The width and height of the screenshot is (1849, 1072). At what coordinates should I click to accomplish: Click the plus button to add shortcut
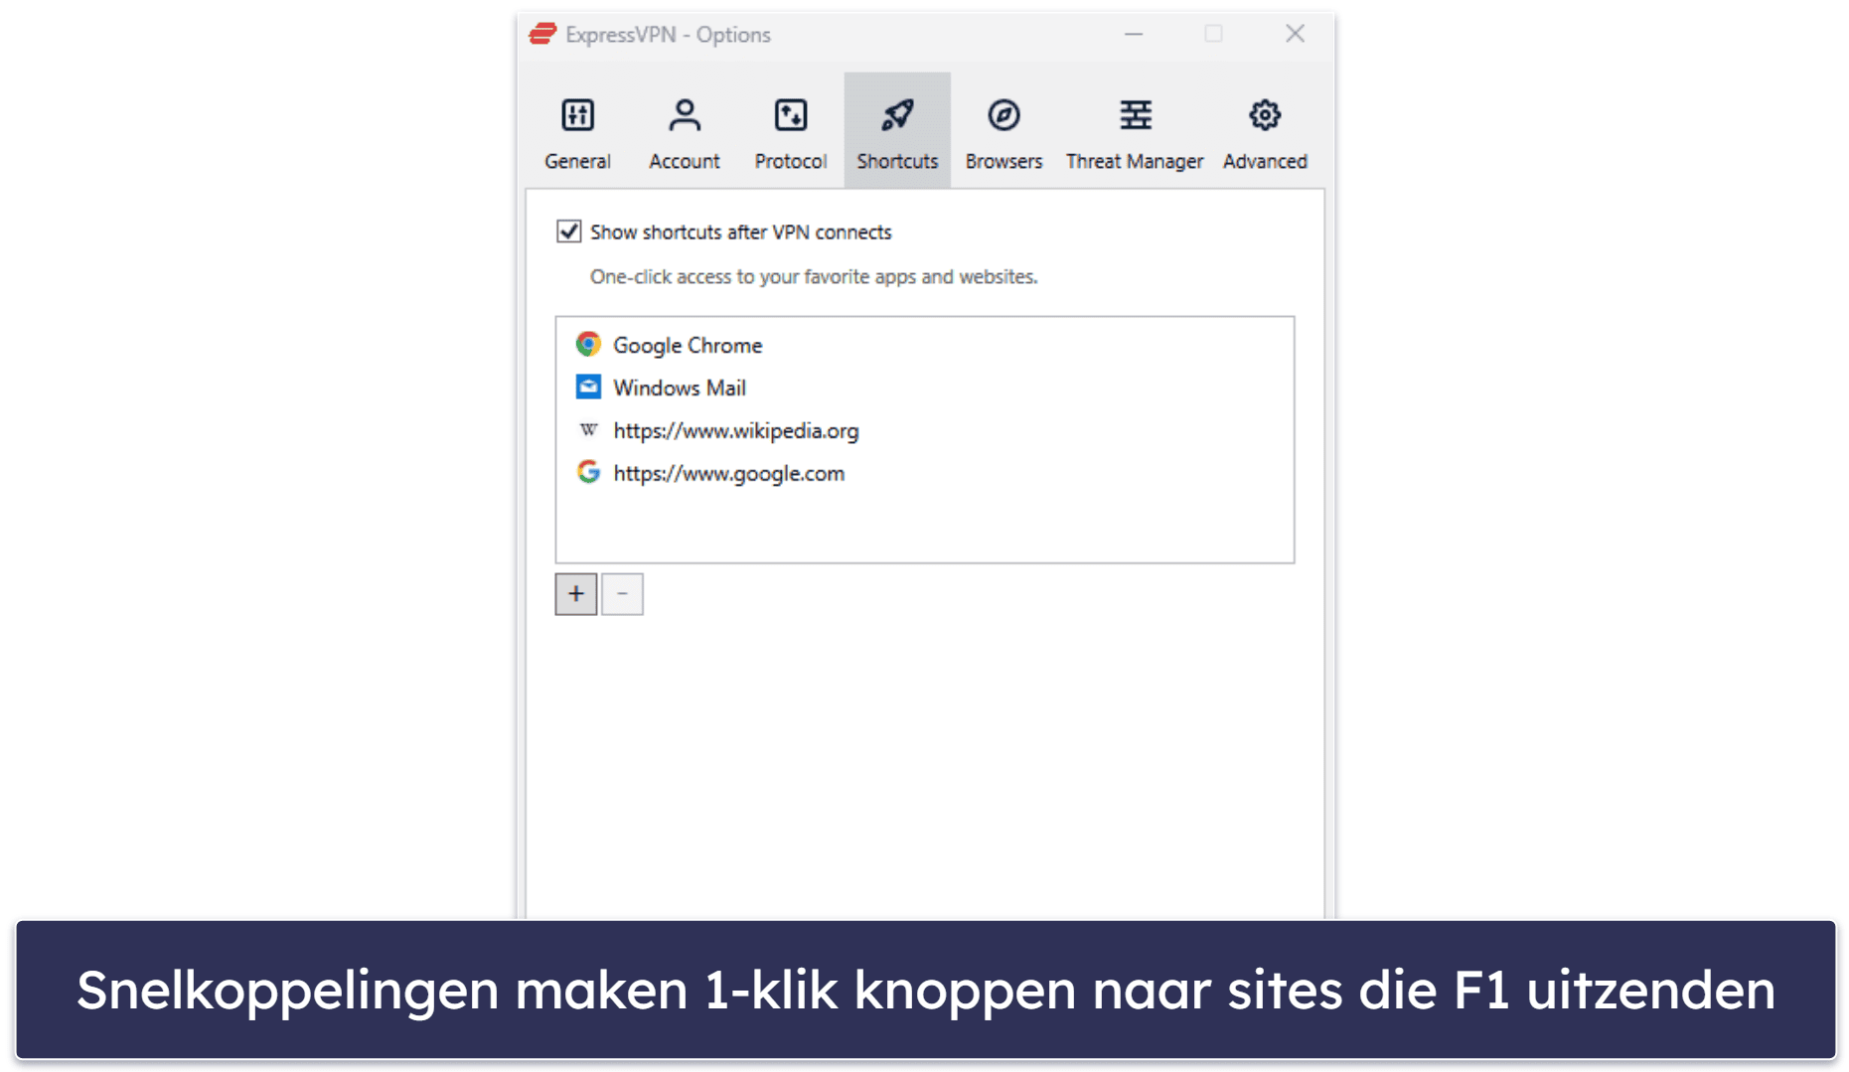576,594
